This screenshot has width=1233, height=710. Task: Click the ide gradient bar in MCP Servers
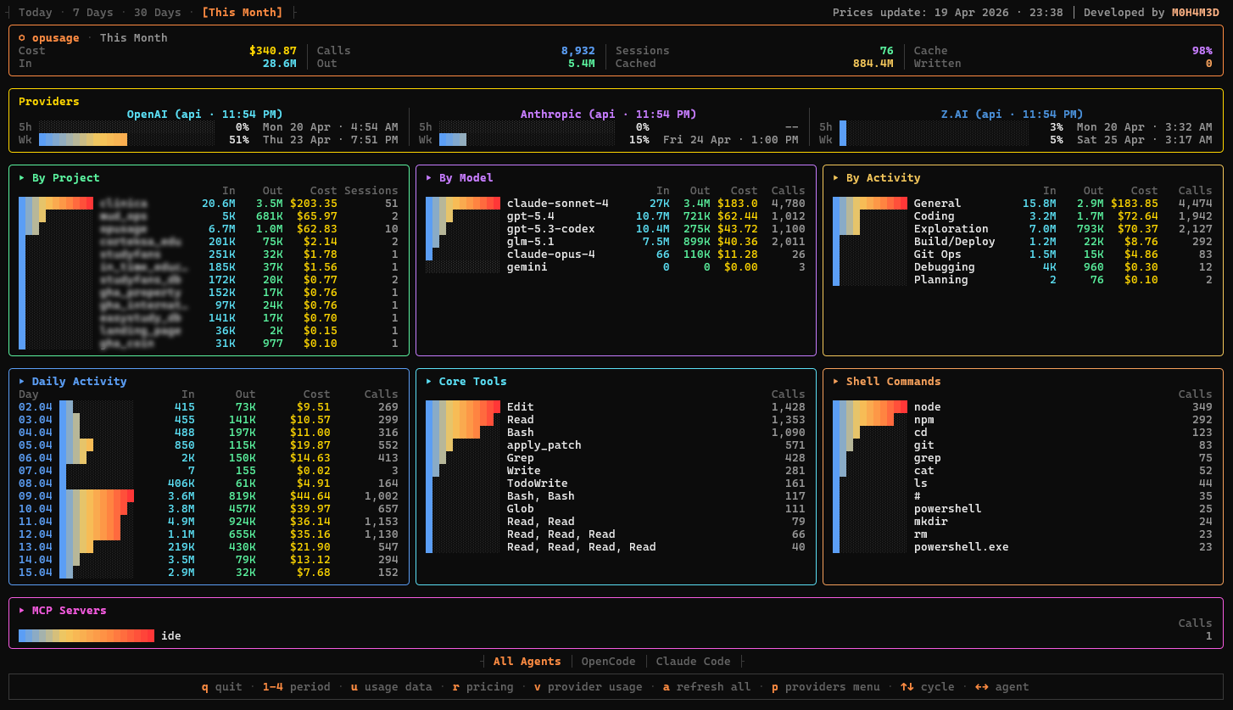coord(86,636)
